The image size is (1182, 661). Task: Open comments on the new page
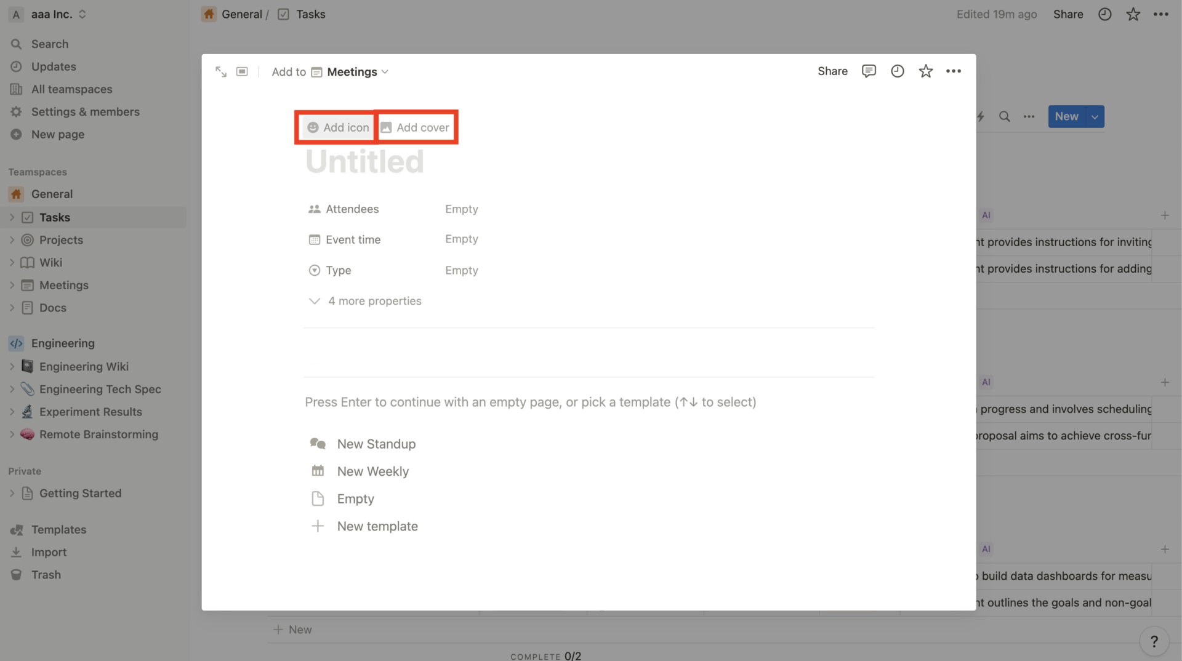pos(869,71)
